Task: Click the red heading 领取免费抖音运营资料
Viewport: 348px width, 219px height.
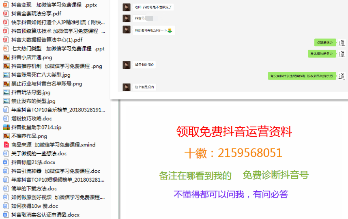Action: 234,131
